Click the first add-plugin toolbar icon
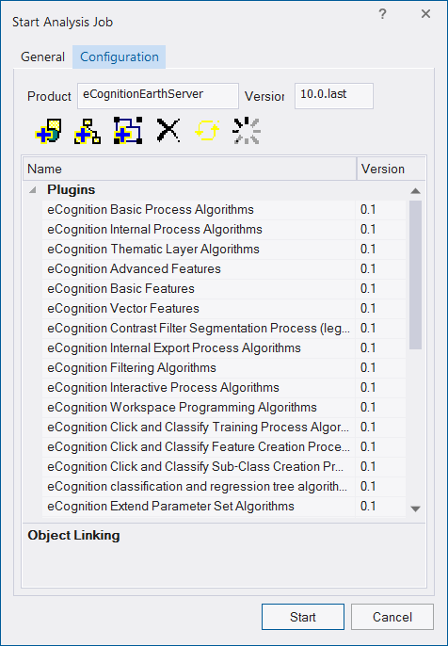This screenshot has height=646, width=448. click(48, 131)
